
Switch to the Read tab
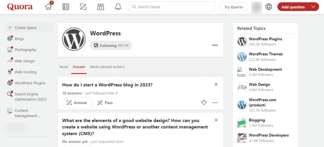64,67
